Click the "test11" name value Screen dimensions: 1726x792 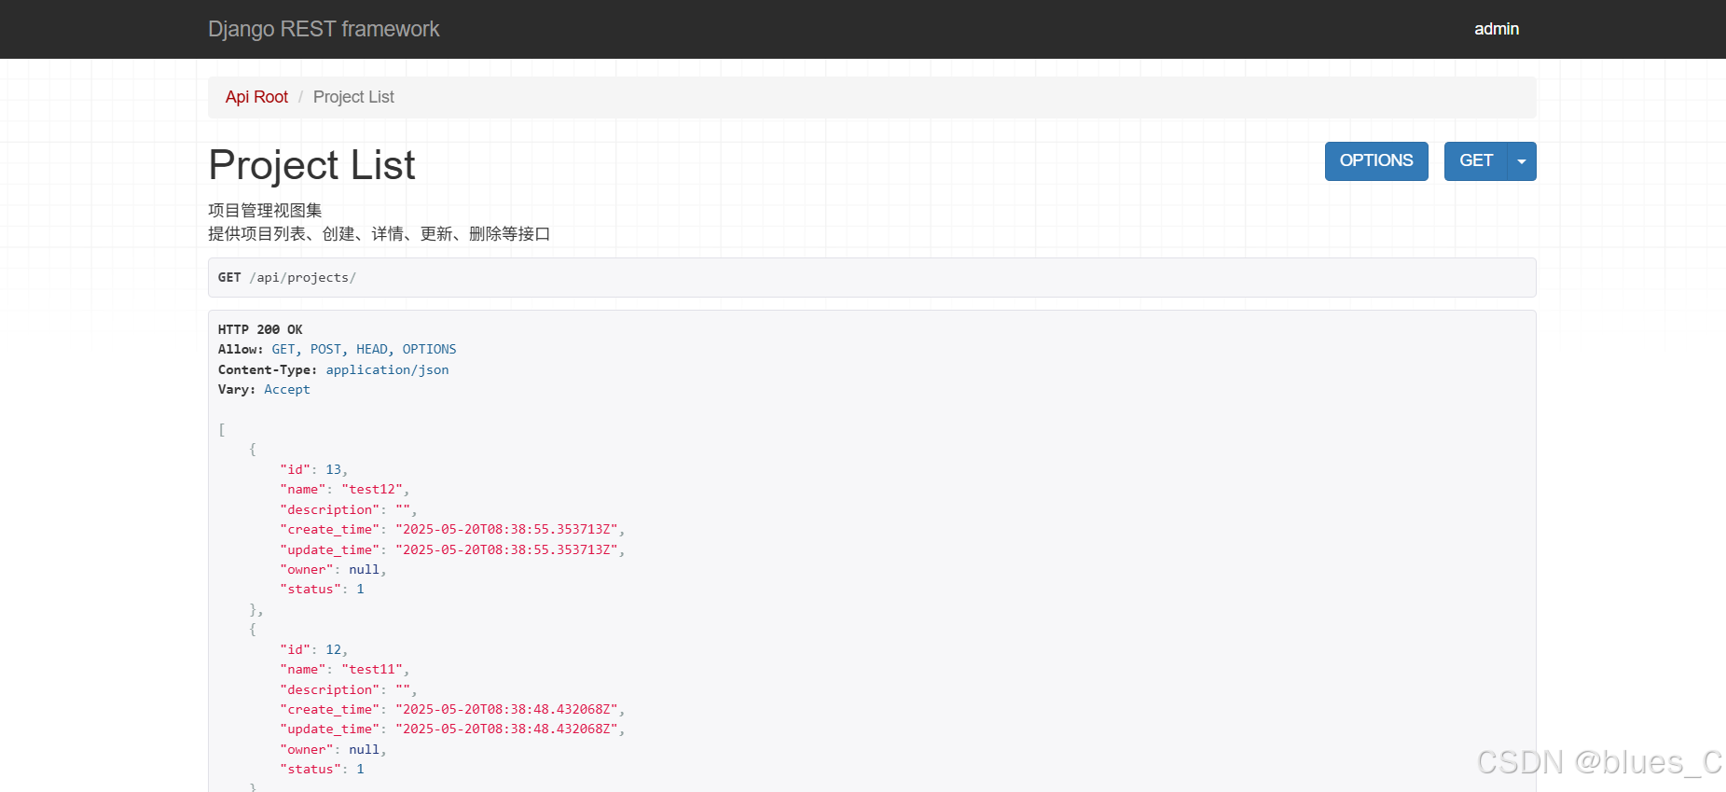(372, 670)
